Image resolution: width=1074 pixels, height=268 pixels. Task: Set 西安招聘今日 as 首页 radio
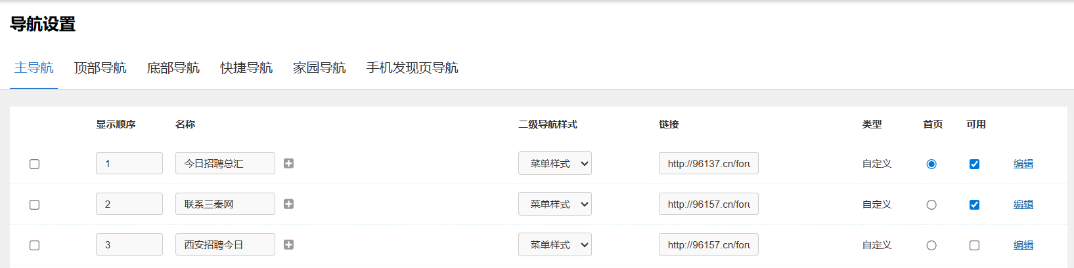click(x=931, y=245)
